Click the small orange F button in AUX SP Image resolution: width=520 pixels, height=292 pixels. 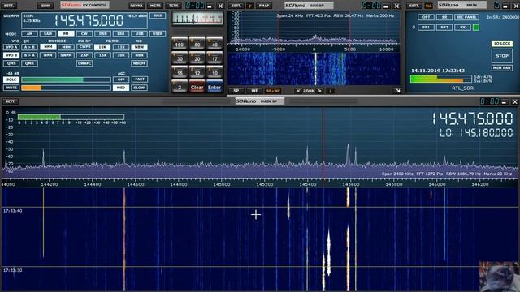click(251, 6)
